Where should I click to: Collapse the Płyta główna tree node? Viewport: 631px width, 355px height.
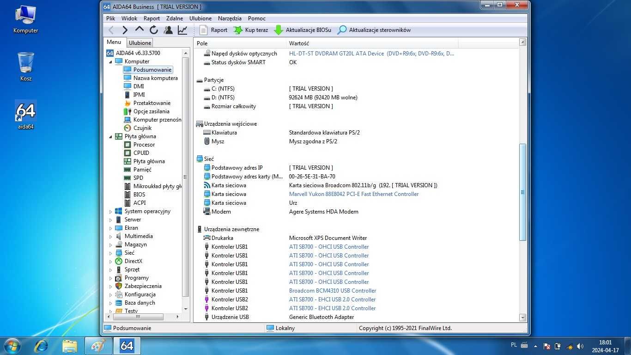pos(110,136)
